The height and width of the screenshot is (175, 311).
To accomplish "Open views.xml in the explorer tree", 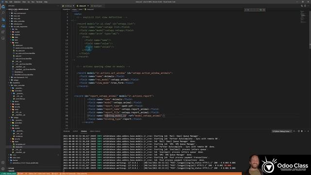I will tap(19, 147).
